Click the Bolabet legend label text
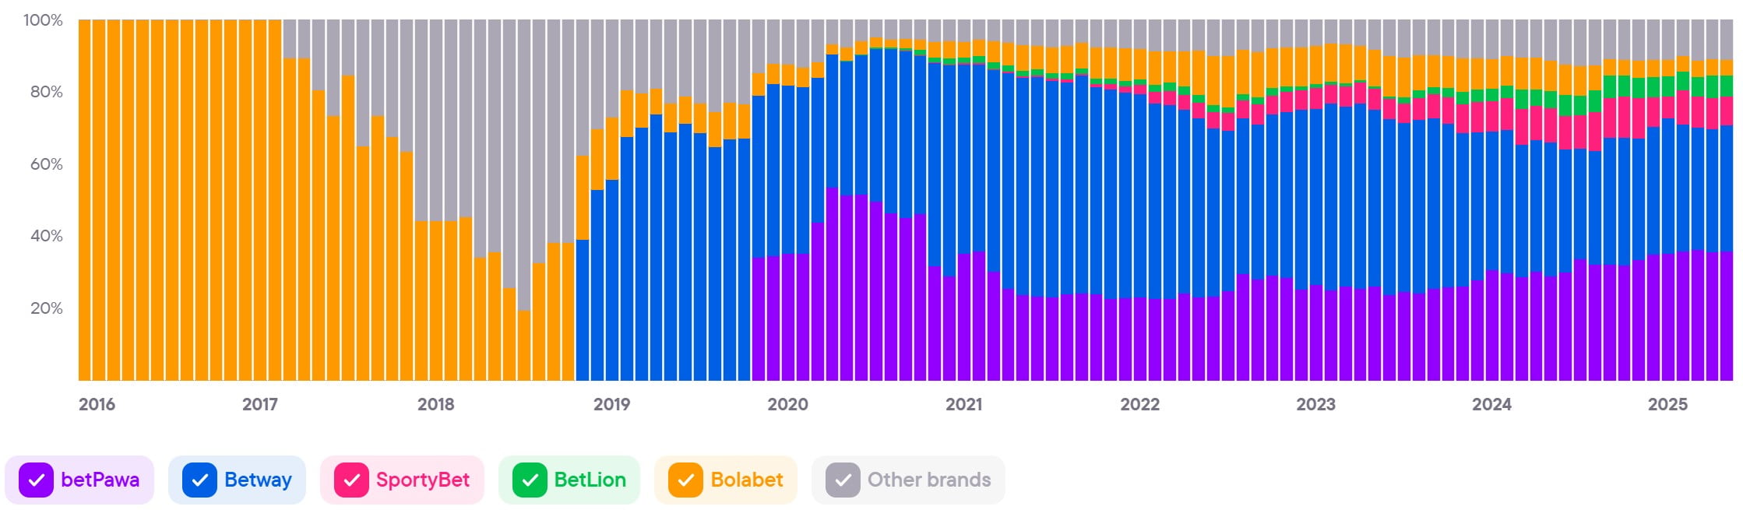1743x510 pixels. tap(746, 480)
